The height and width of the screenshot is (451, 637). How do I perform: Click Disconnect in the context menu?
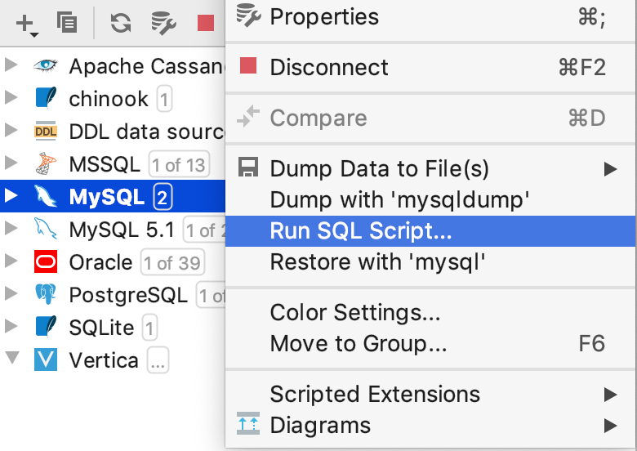click(x=329, y=67)
